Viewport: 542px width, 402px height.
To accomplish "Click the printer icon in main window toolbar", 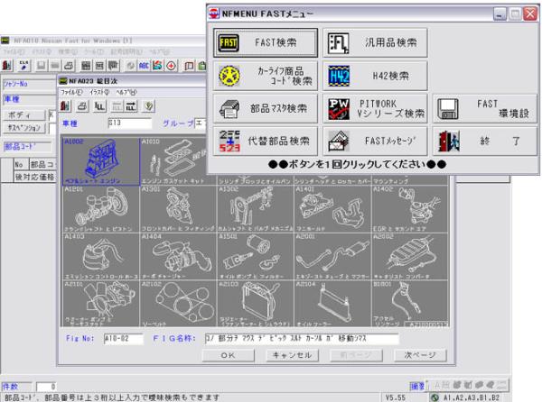I will [x=69, y=65].
